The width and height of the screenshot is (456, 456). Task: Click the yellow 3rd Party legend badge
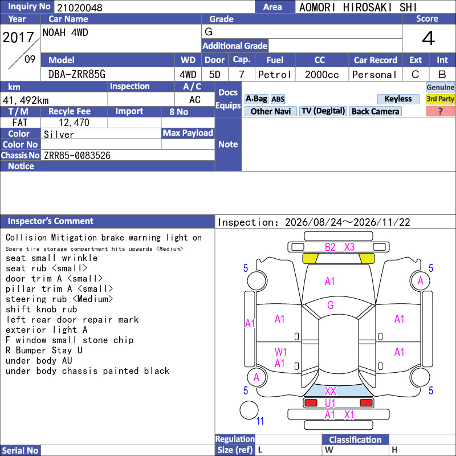(440, 99)
